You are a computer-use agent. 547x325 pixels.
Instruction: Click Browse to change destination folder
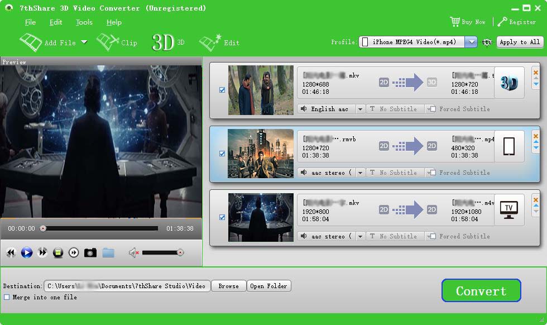click(x=228, y=285)
